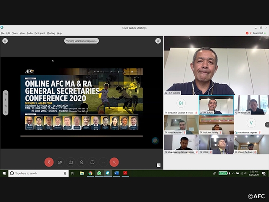Select Benjamin Tan Chis It host tile
The width and height of the screenshot is (269, 202).
pos(181,105)
